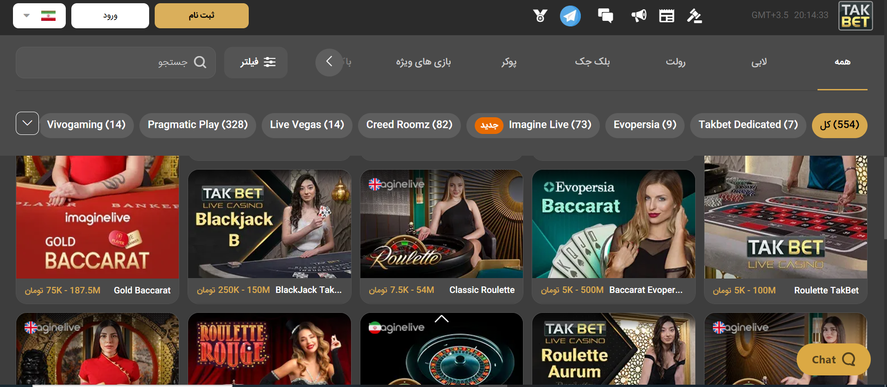This screenshot has width=887, height=387.
Task: Open imaginelive game with woman in red
Action: pos(97,349)
